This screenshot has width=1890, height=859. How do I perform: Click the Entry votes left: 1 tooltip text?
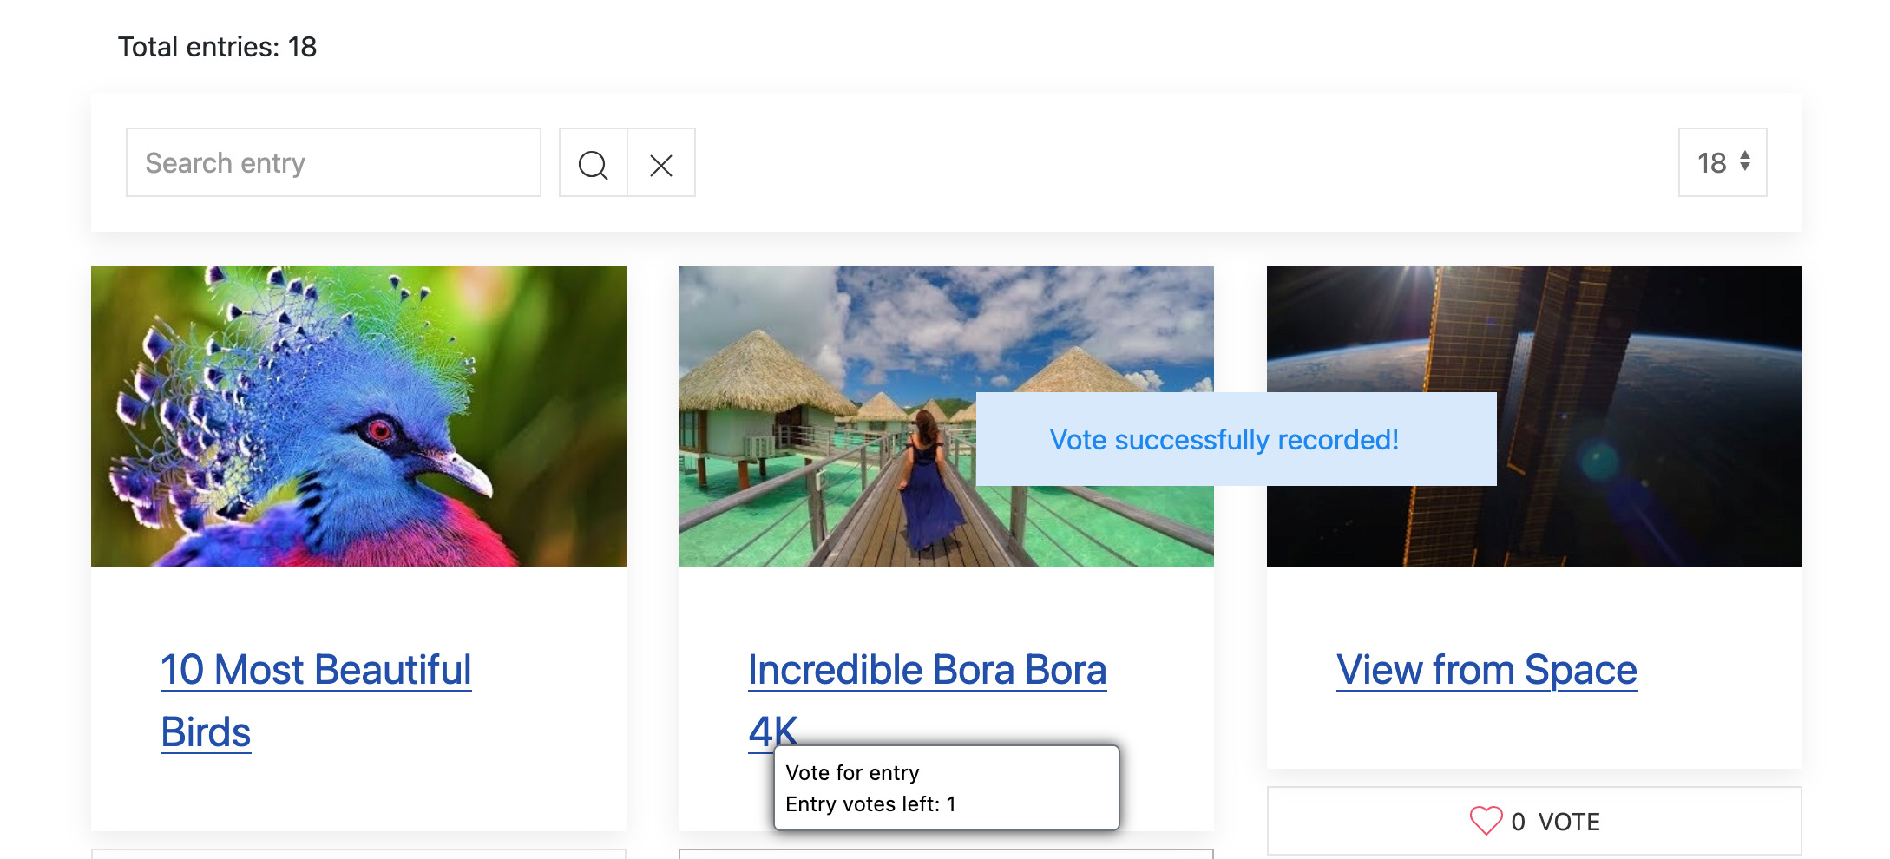[870, 804]
